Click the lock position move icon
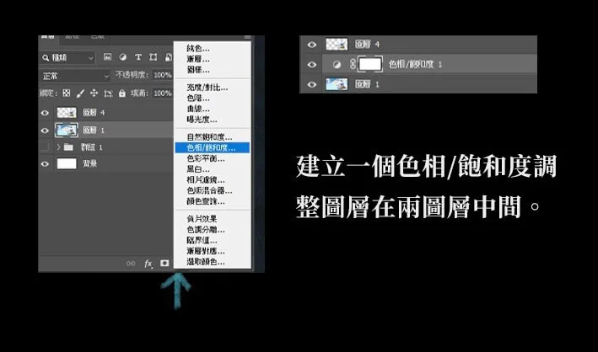 [x=94, y=93]
